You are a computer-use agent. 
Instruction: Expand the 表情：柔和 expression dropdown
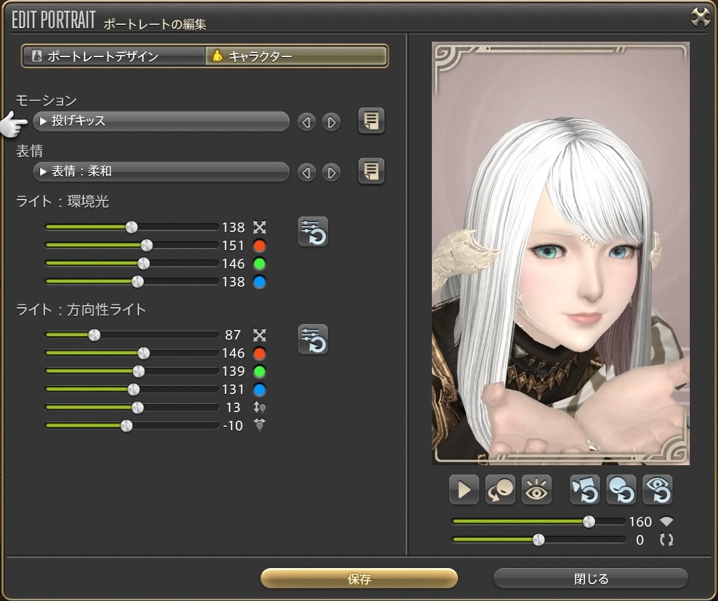(161, 172)
